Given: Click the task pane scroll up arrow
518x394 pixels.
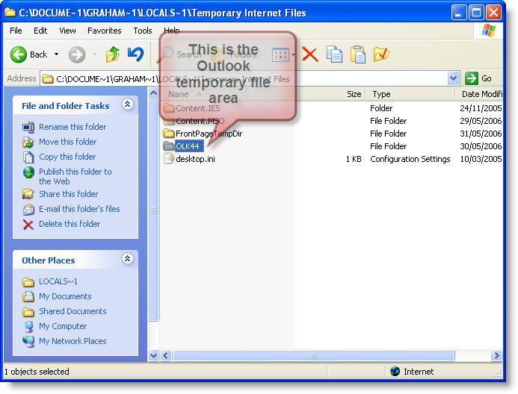Looking at the screenshot, I should (x=154, y=93).
